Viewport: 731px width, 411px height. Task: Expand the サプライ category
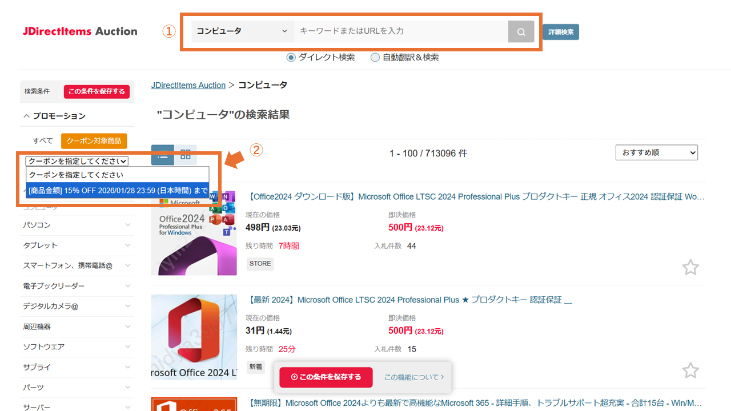point(127,367)
